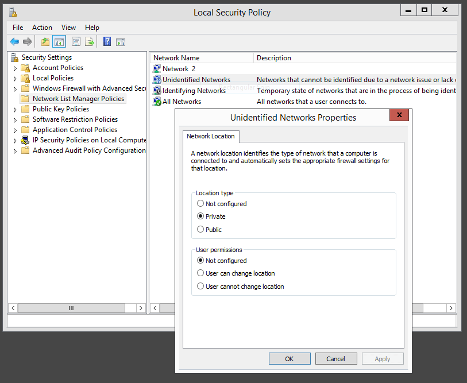467x383 pixels.
Task: Click the Forward navigation arrow
Action: coord(27,41)
